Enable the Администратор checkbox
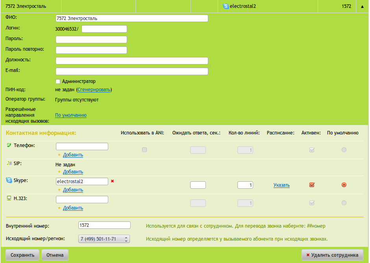 tap(58, 81)
